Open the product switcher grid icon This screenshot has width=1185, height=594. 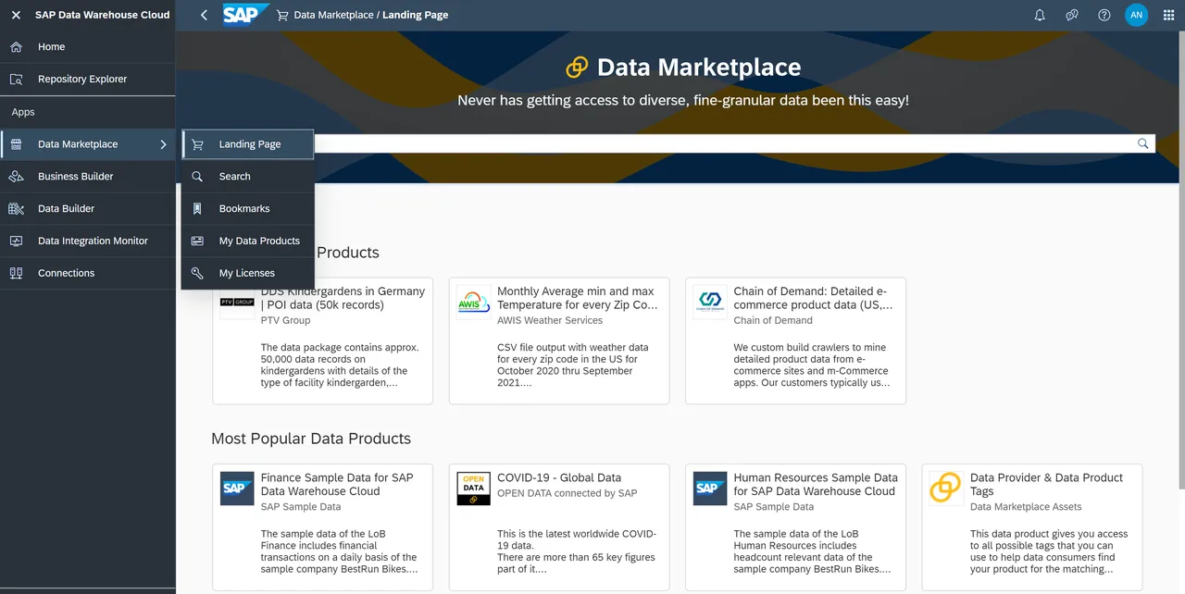click(x=1168, y=15)
